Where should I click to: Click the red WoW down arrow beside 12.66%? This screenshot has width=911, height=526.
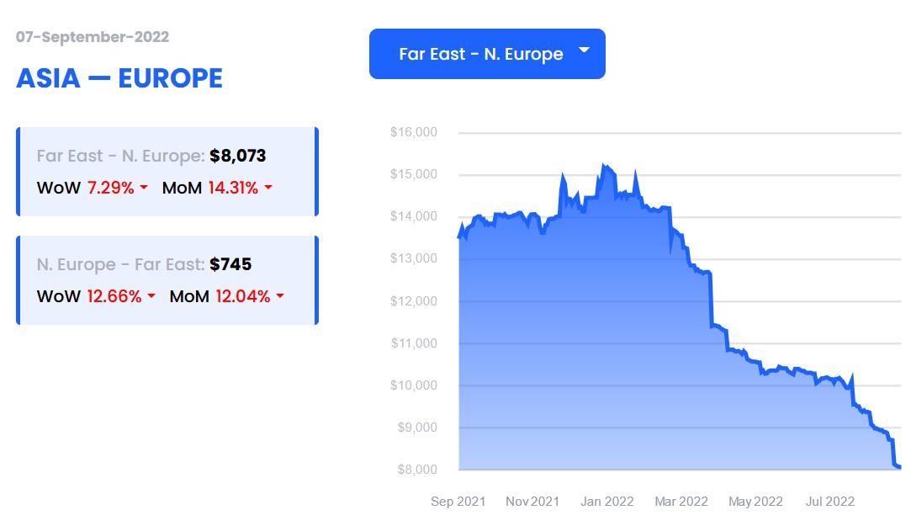point(151,296)
